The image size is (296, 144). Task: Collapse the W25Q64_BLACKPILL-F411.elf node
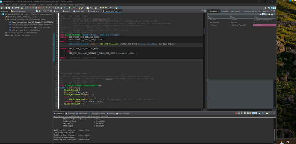pyautogui.click(x=3, y=17)
